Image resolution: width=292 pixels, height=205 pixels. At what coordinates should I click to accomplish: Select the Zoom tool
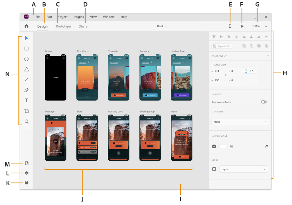click(26, 121)
